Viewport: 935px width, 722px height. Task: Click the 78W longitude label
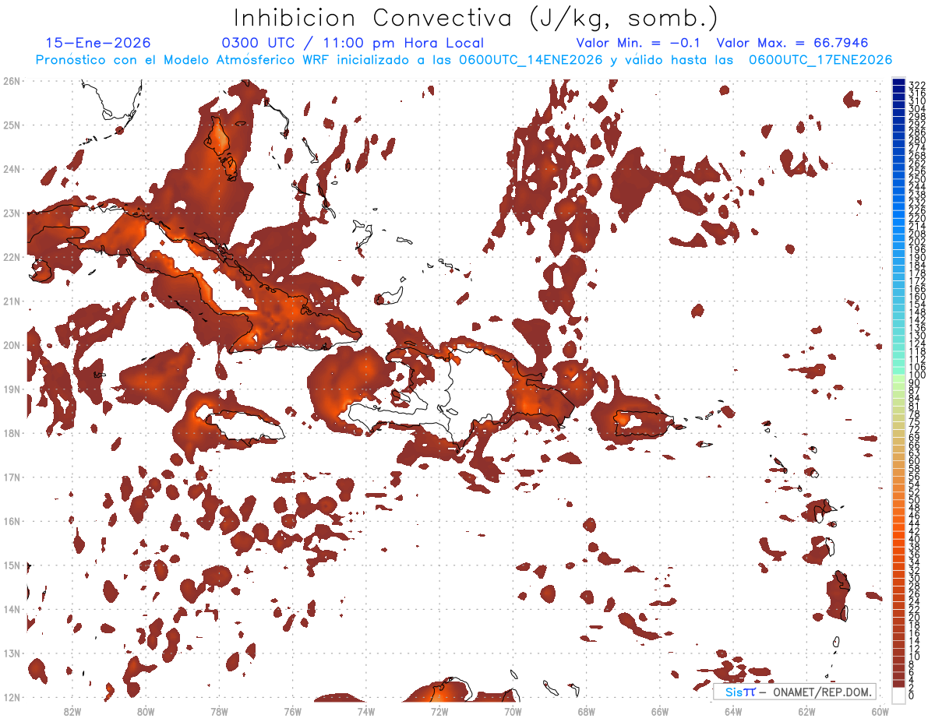[219, 711]
